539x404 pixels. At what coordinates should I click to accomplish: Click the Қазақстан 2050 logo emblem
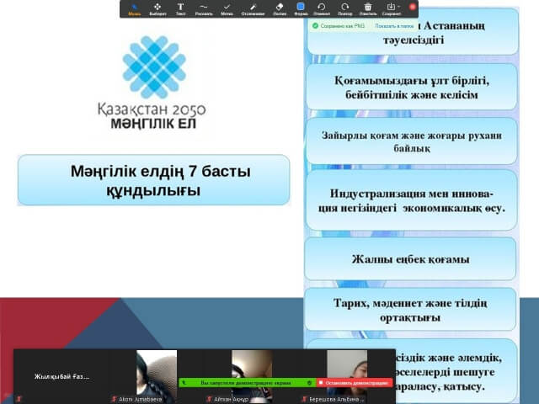[x=154, y=67]
